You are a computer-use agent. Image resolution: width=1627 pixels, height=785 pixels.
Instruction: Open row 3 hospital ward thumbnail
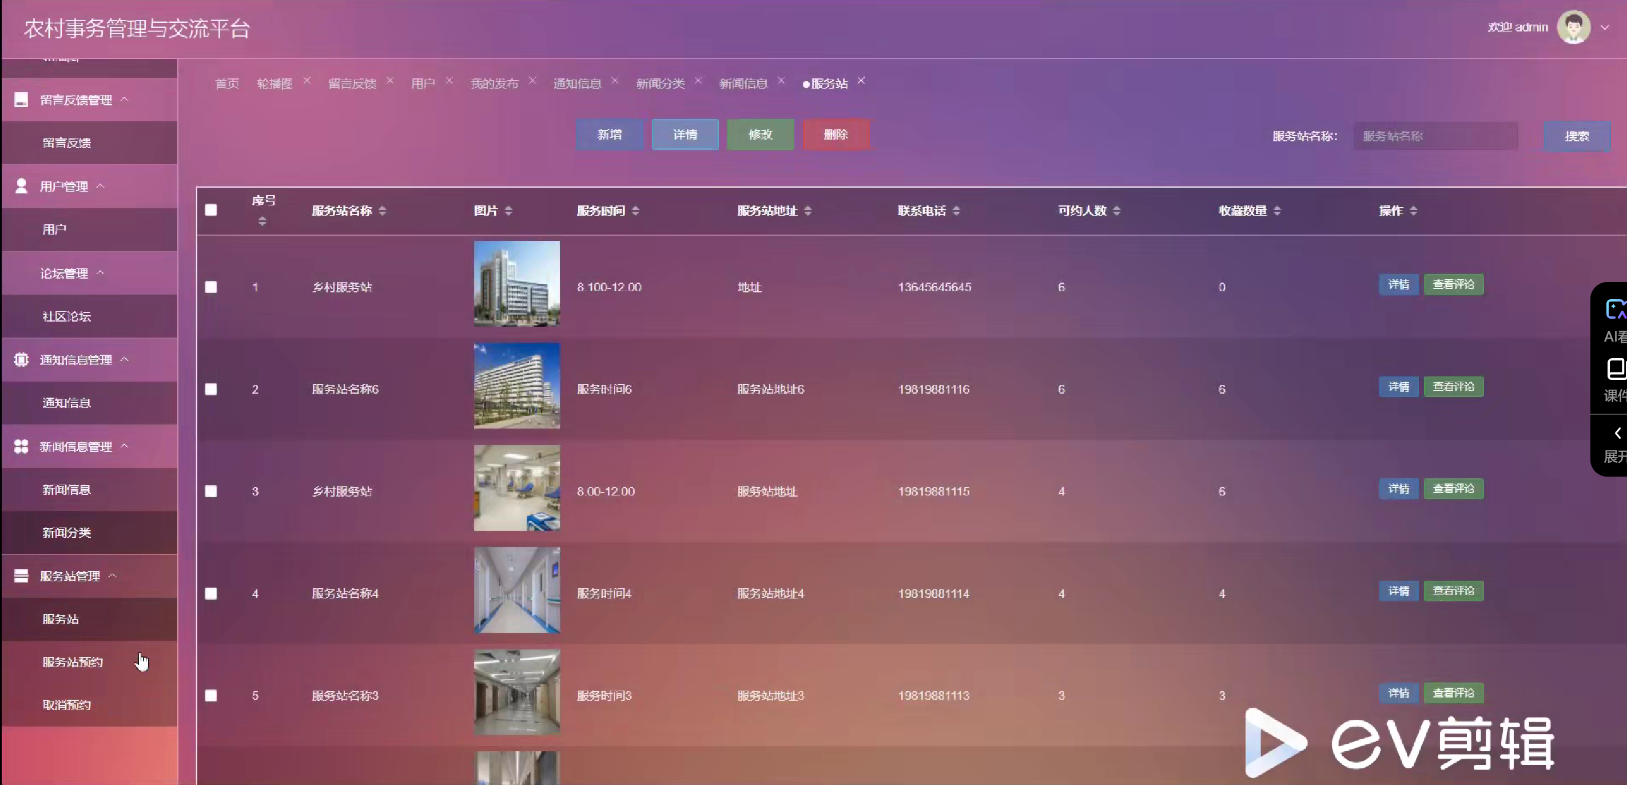pyautogui.click(x=516, y=488)
